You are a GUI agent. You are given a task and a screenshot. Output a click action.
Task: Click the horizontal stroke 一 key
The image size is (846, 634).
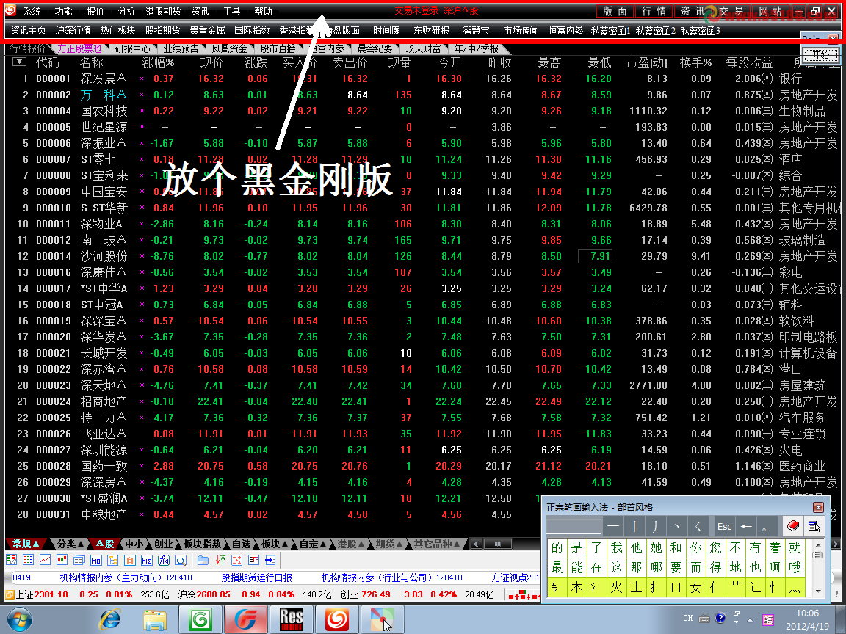[x=613, y=525]
